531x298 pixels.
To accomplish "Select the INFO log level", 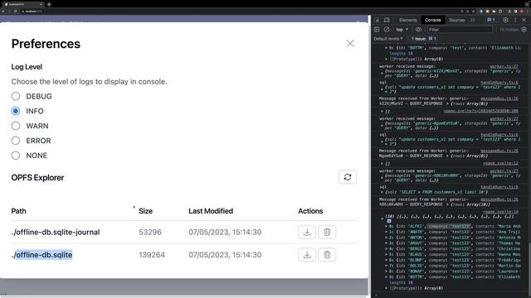I will tap(16, 111).
